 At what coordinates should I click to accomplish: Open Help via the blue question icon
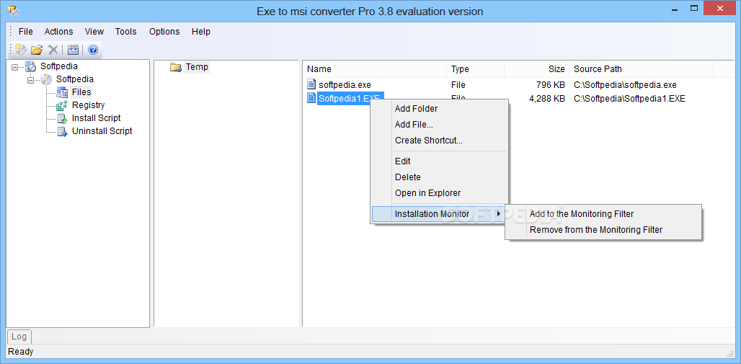pos(93,50)
